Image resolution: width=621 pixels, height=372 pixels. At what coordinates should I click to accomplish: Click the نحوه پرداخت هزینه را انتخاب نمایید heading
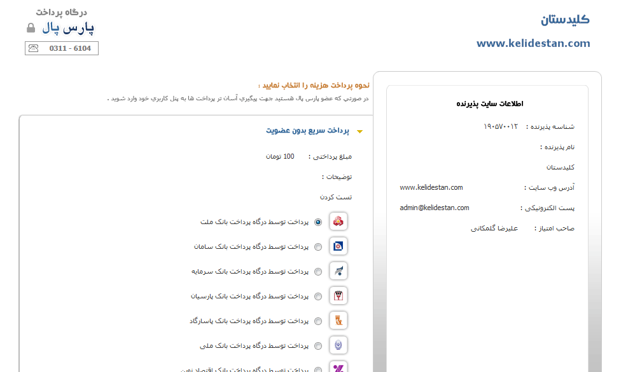[x=314, y=85]
